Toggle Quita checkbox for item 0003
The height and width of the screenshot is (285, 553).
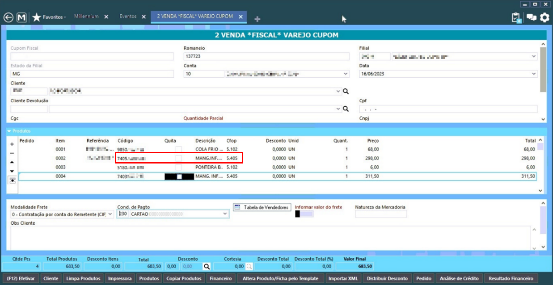click(x=179, y=168)
